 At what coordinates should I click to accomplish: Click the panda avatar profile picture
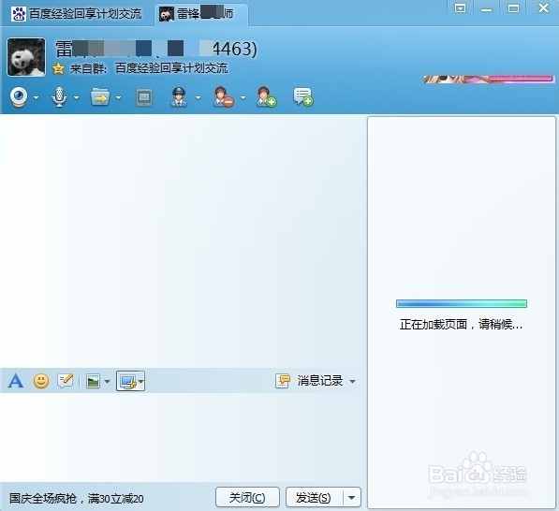26,57
